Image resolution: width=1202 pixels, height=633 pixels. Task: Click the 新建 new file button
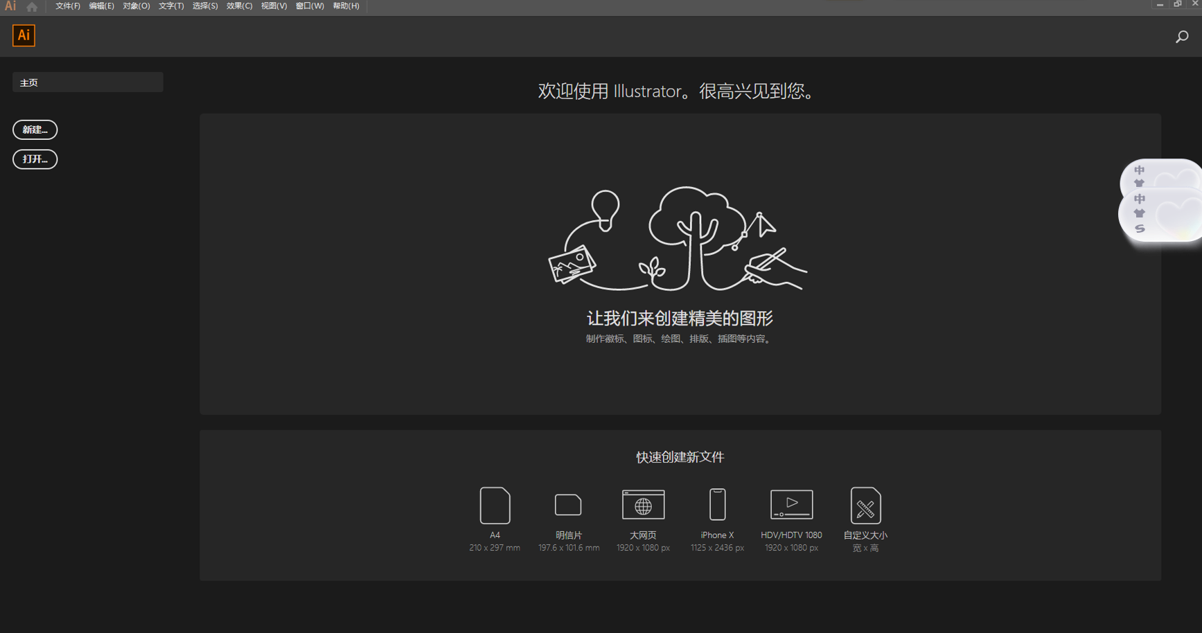[x=35, y=130]
